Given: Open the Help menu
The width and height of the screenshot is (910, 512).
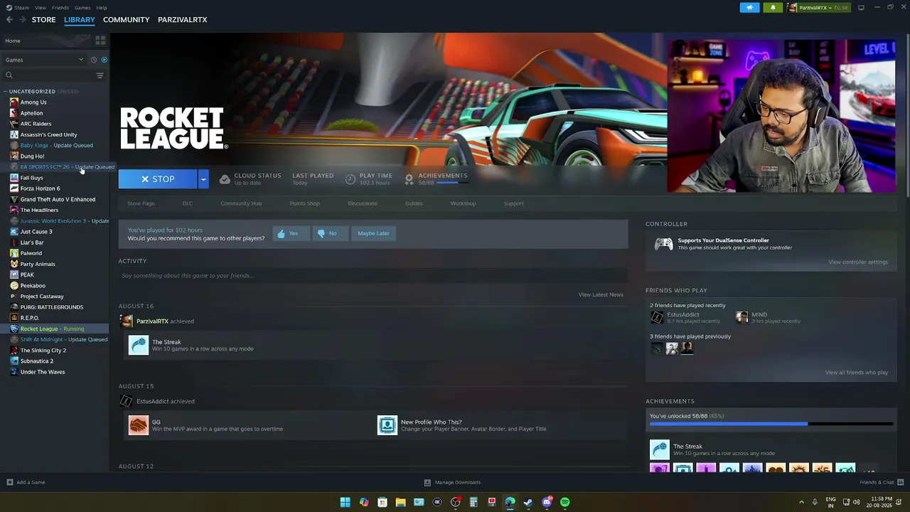Looking at the screenshot, I should [102, 8].
